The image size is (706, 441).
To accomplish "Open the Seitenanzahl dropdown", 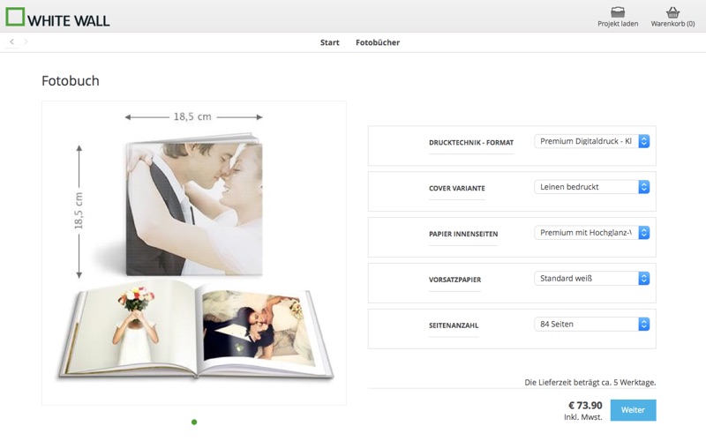I will pos(591,324).
